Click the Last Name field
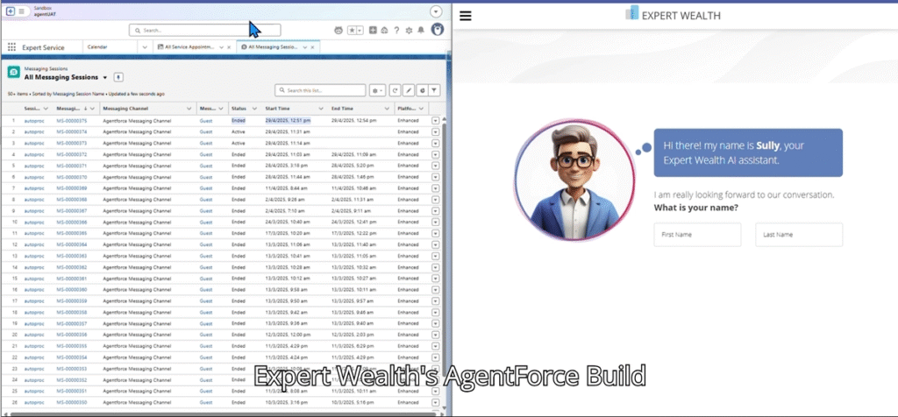Image resolution: width=898 pixels, height=417 pixels. point(799,235)
